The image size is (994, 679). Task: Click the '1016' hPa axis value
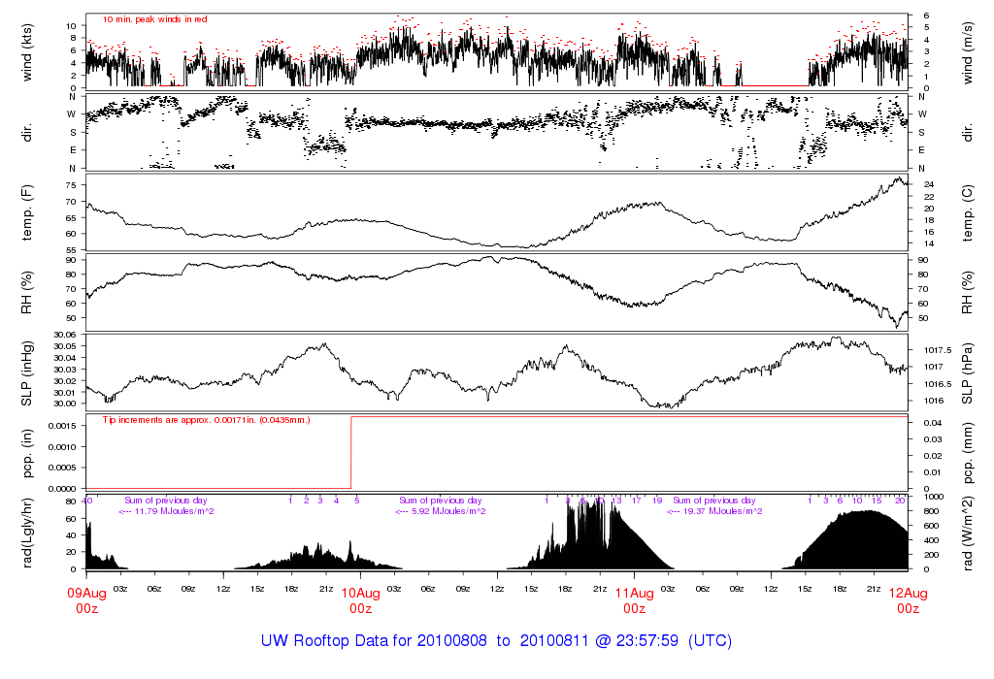coord(934,401)
